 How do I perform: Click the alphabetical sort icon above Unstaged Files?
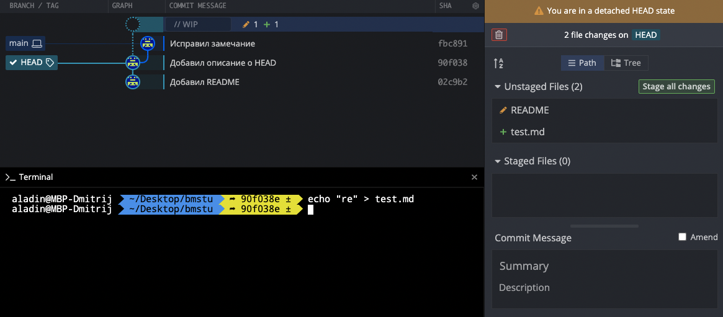tap(498, 63)
